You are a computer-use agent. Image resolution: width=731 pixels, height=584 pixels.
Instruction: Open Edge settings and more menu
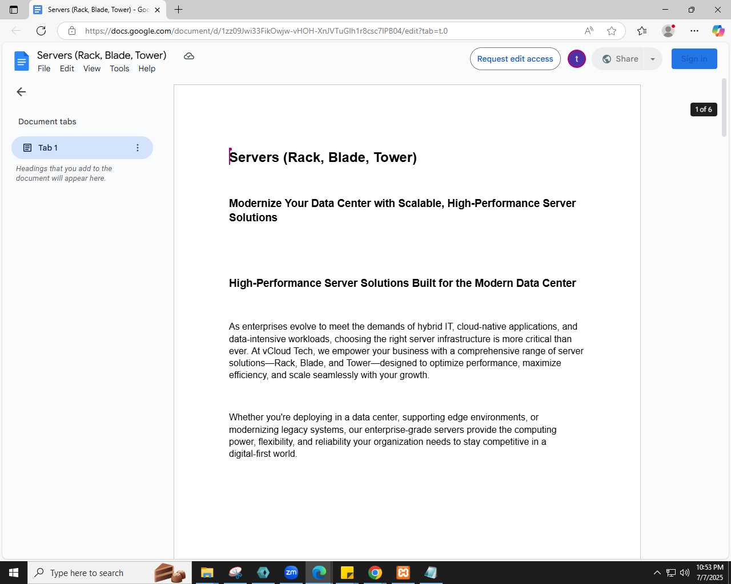tap(694, 31)
